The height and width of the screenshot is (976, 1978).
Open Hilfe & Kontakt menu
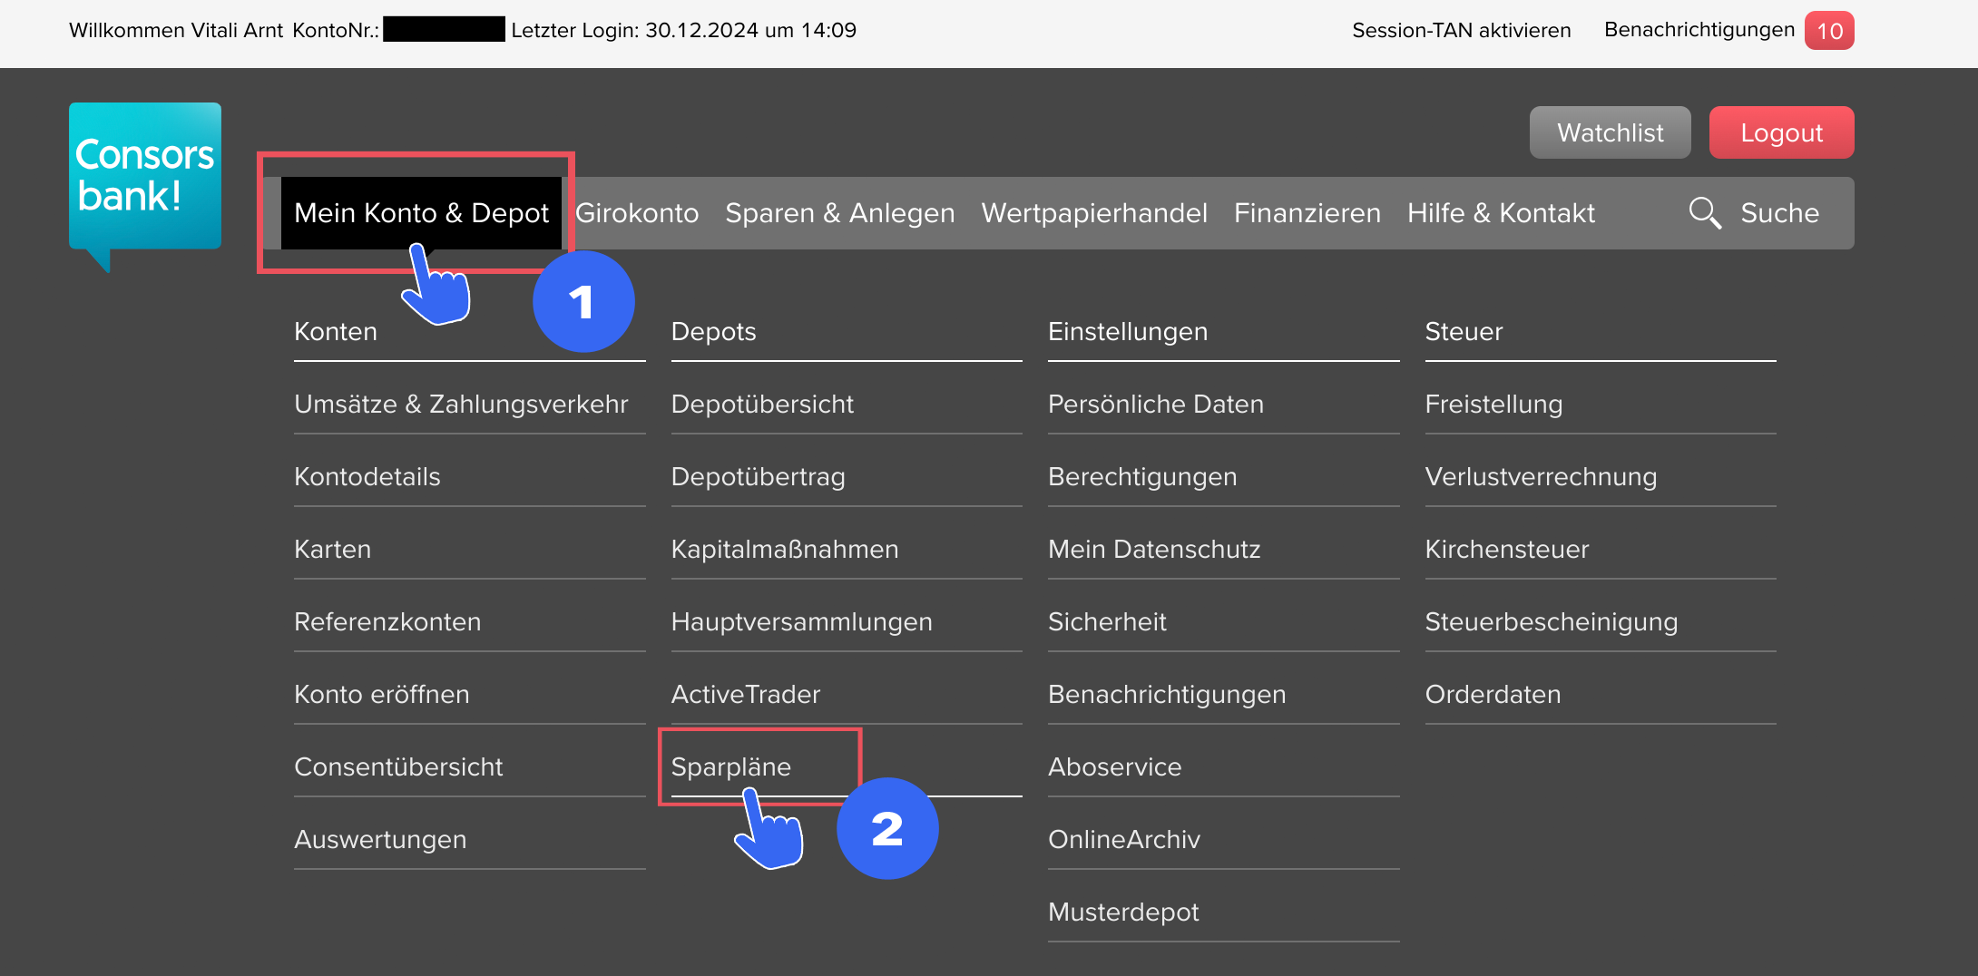pos(1501,213)
